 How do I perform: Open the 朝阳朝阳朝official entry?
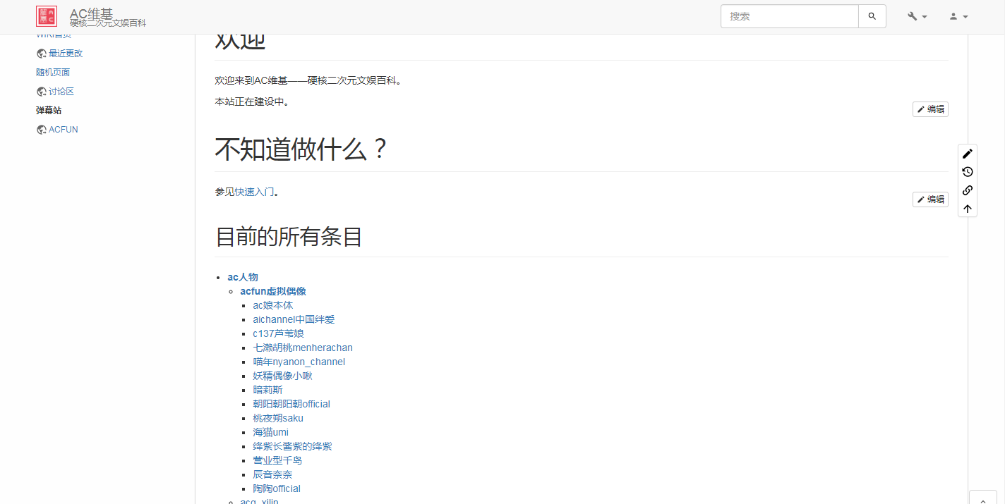coord(291,404)
